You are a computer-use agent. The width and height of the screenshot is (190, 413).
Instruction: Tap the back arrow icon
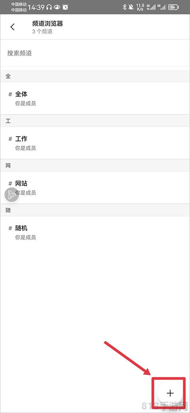(x=12, y=27)
